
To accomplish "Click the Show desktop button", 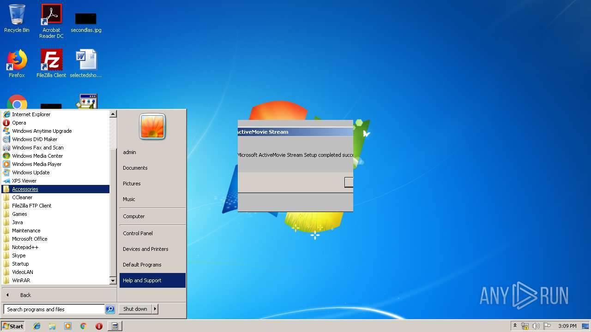I will (586, 326).
